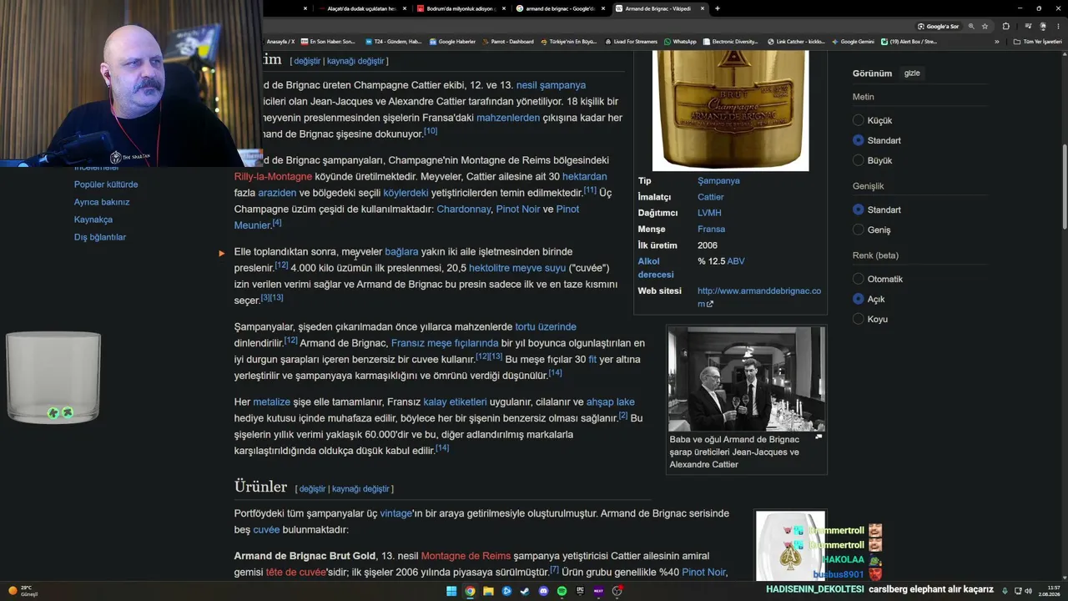Open the Cattier manufacturer link in infobox
This screenshot has width=1068, height=601.
(x=711, y=197)
